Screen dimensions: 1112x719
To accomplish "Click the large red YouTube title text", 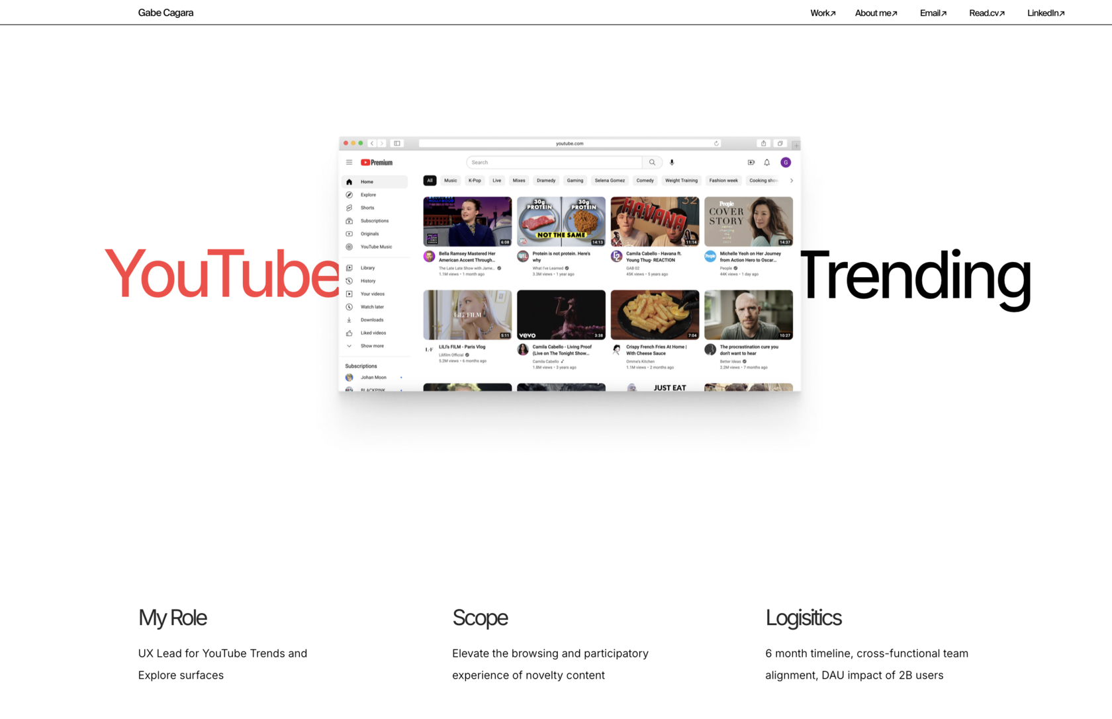I will point(222,274).
